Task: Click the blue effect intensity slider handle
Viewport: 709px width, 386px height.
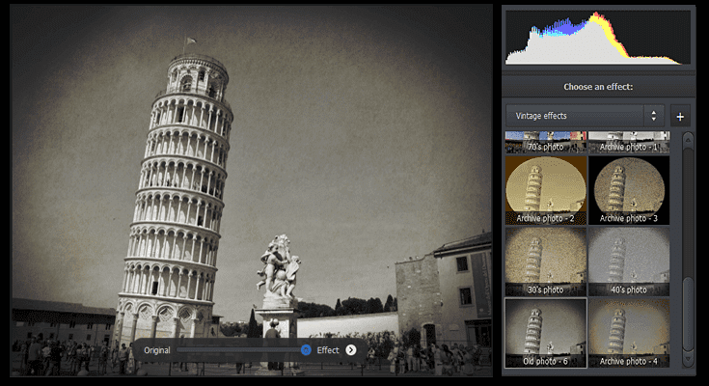Action: 306,350
